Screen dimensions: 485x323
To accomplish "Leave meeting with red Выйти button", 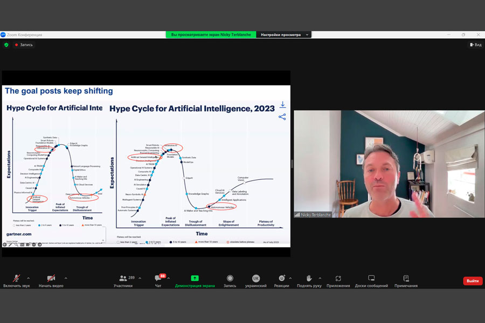I will pos(473,280).
